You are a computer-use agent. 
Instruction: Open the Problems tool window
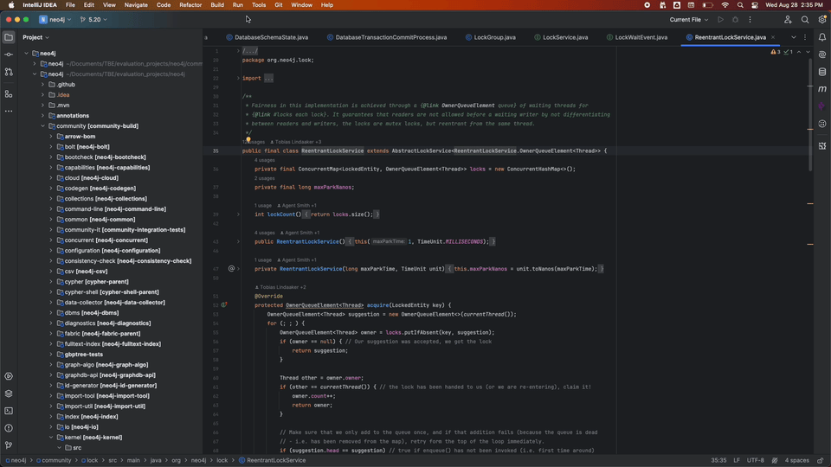click(9, 428)
